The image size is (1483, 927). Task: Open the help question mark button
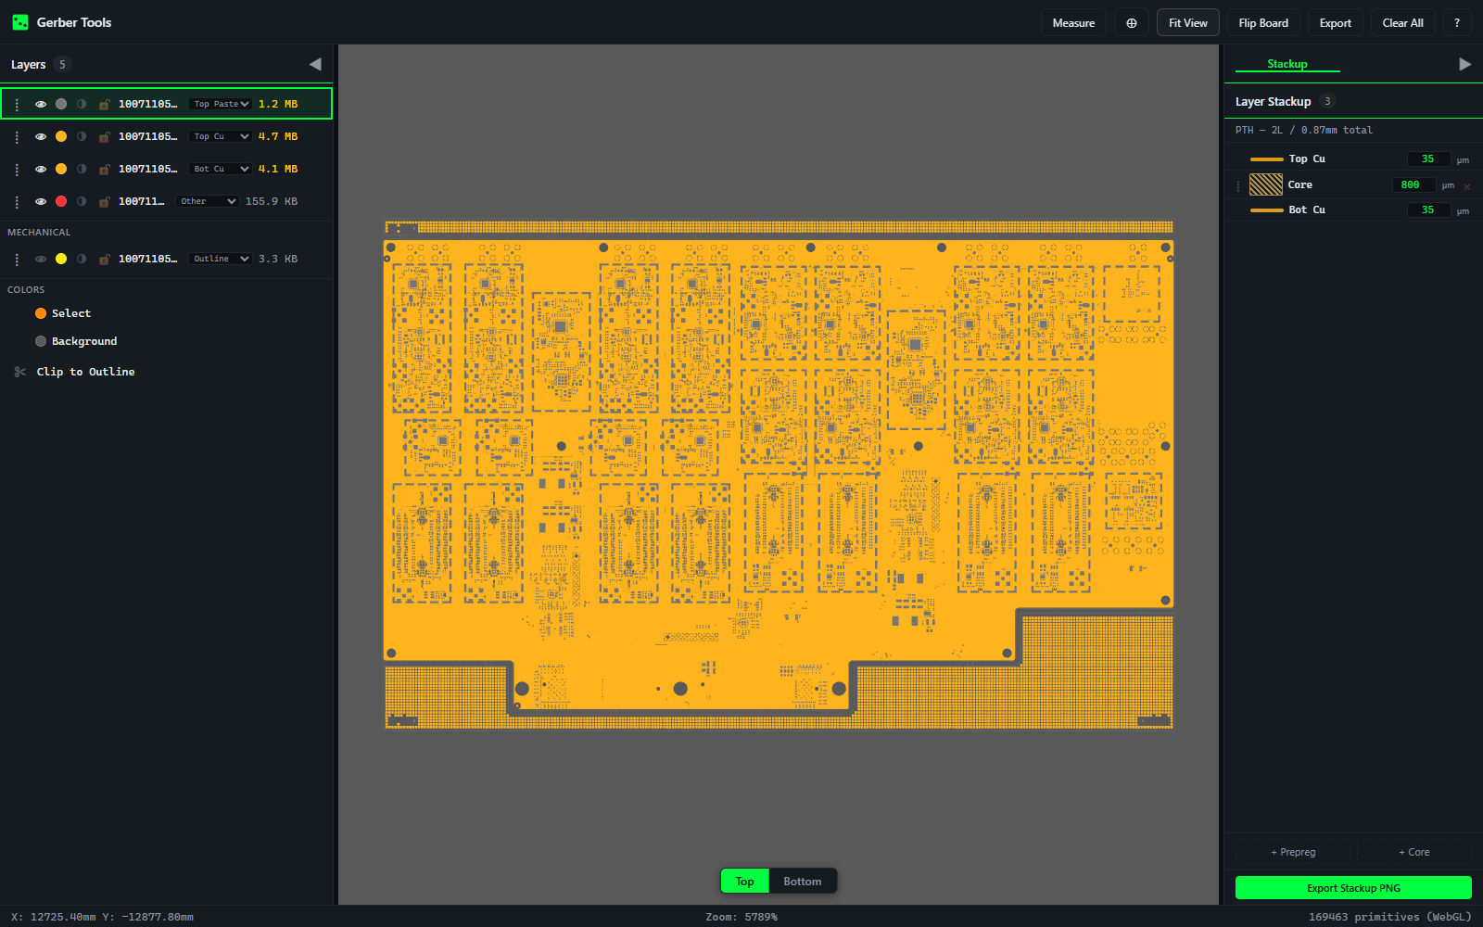(x=1457, y=23)
